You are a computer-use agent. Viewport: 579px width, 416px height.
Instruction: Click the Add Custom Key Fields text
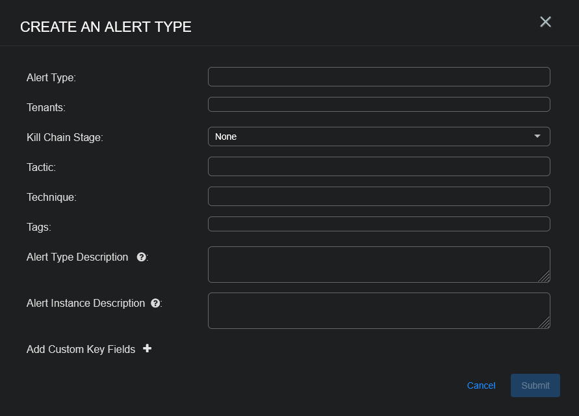click(81, 350)
